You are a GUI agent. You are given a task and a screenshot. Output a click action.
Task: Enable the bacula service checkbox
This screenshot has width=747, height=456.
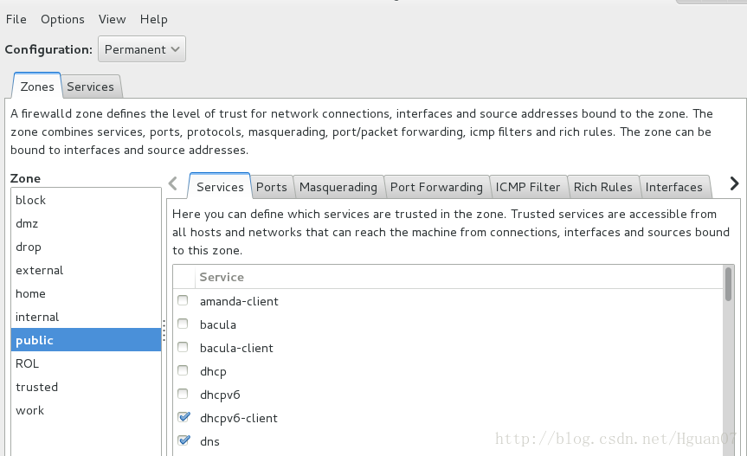tap(183, 324)
